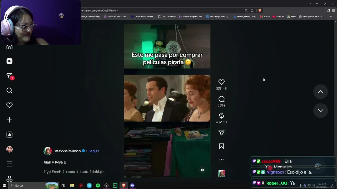Open the Windows Start menu
Image resolution: width=337 pixels, height=189 pixels.
coord(4,186)
